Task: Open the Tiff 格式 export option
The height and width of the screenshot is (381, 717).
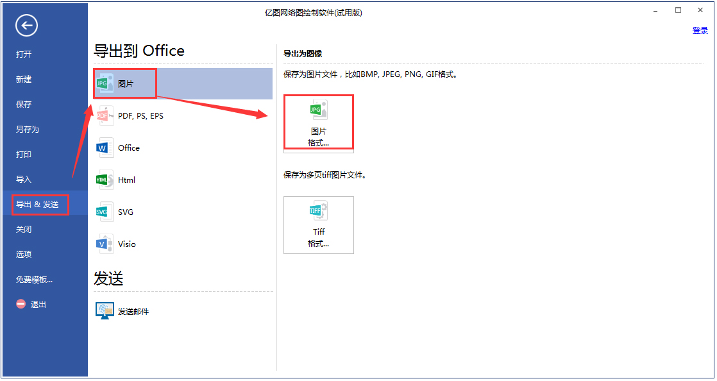Action: click(x=319, y=225)
